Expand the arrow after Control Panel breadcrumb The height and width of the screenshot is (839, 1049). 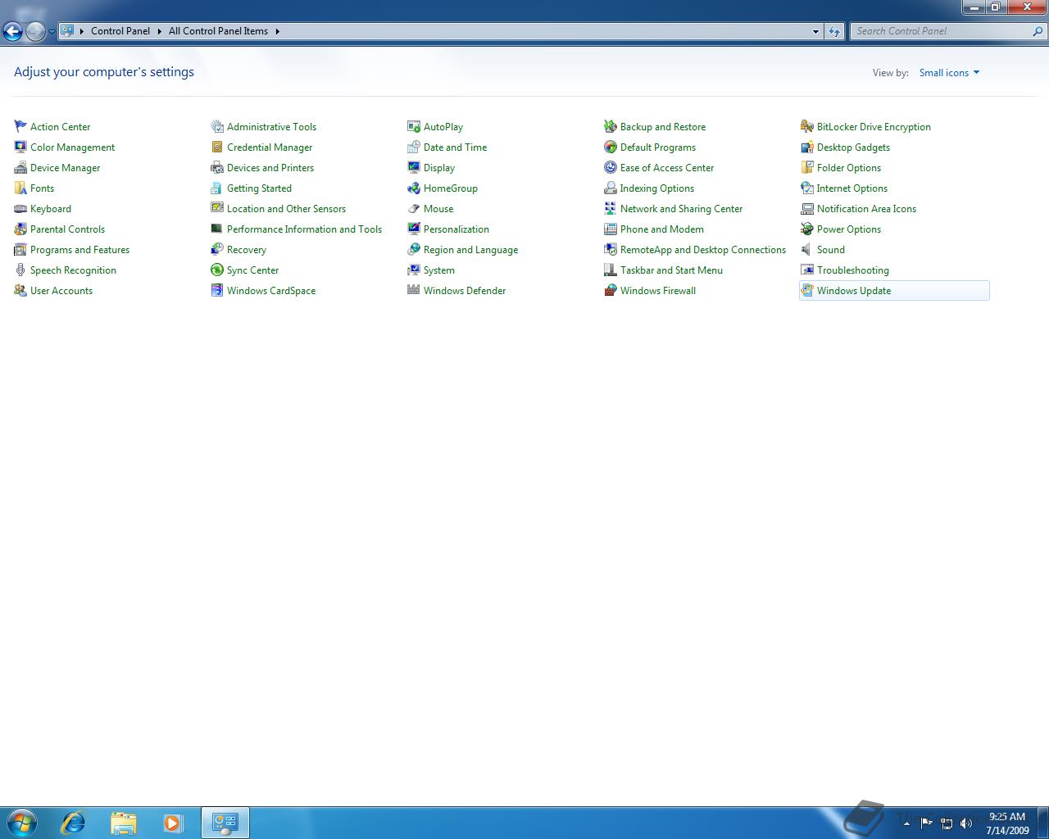coord(160,31)
